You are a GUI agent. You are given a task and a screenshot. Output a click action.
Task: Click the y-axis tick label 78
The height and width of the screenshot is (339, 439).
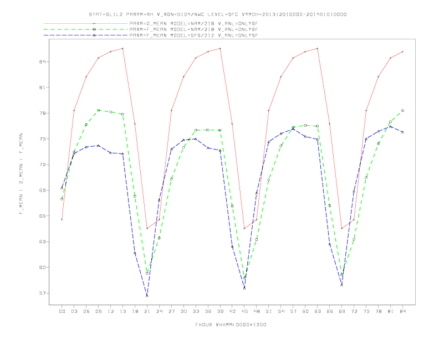42,113
